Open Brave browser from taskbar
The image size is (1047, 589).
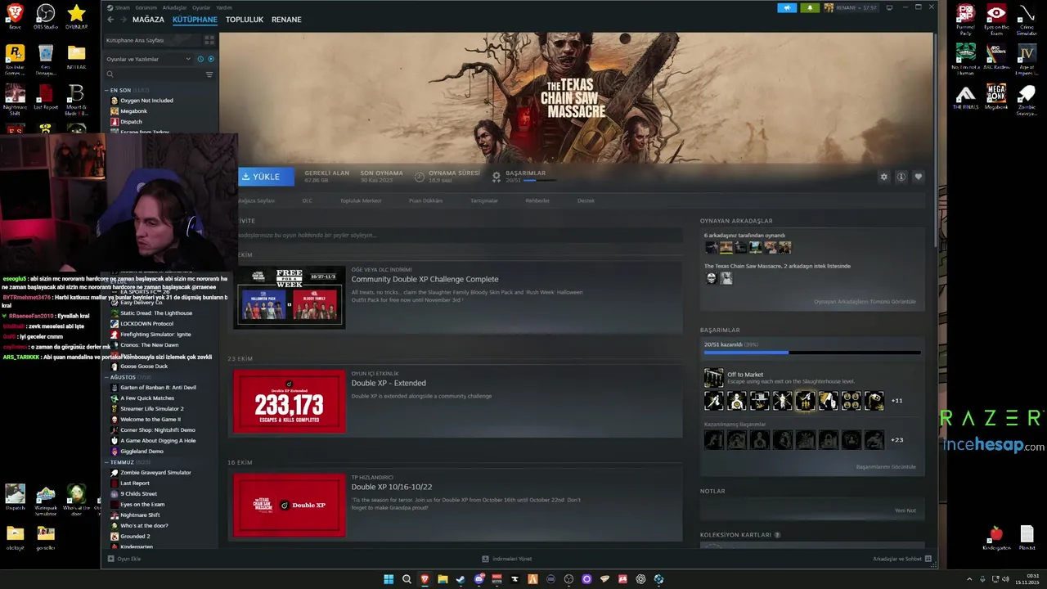pos(425,579)
